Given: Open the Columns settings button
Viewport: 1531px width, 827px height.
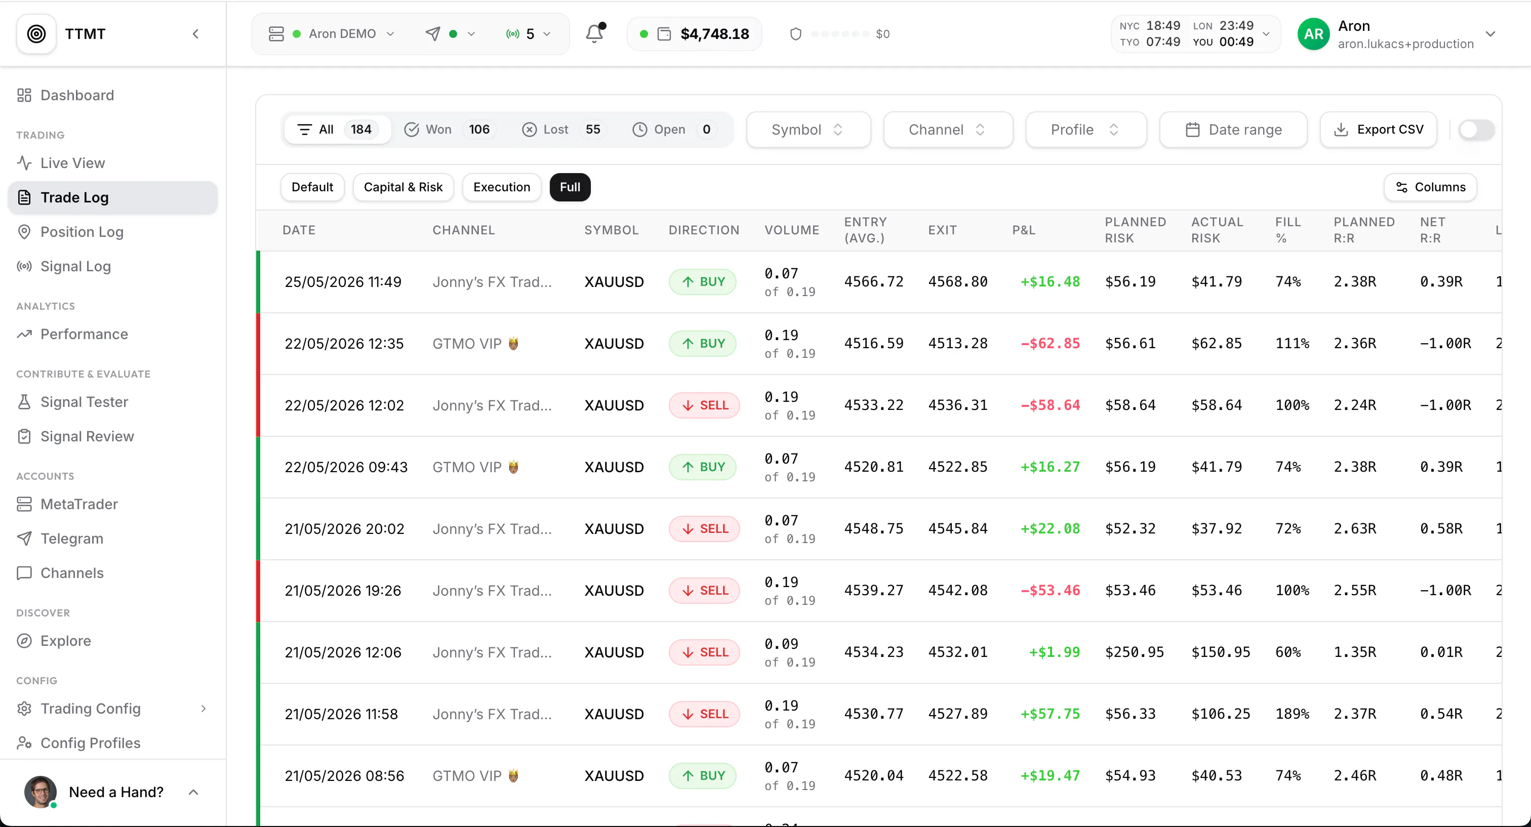Looking at the screenshot, I should (1430, 187).
